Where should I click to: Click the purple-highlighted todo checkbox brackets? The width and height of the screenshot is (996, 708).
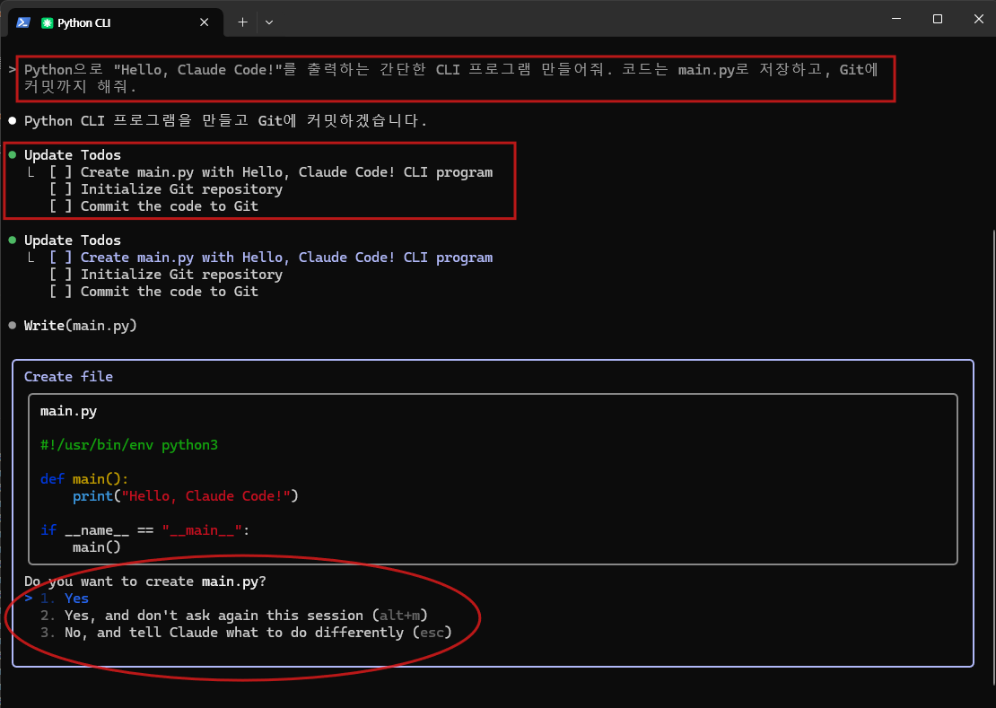[x=60, y=258]
